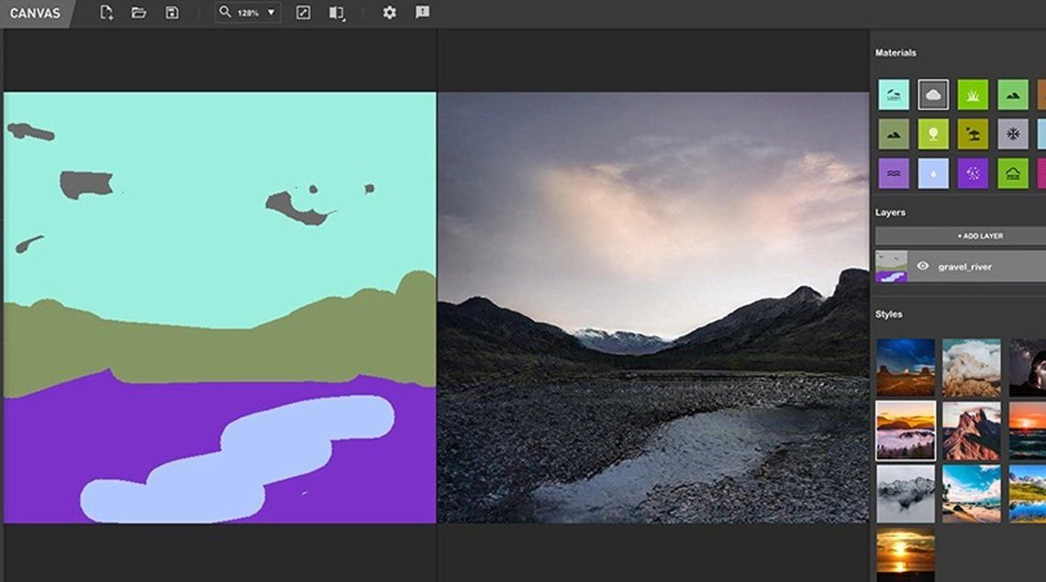
Task: Click the magnifier zoom icon
Action: [x=225, y=12]
